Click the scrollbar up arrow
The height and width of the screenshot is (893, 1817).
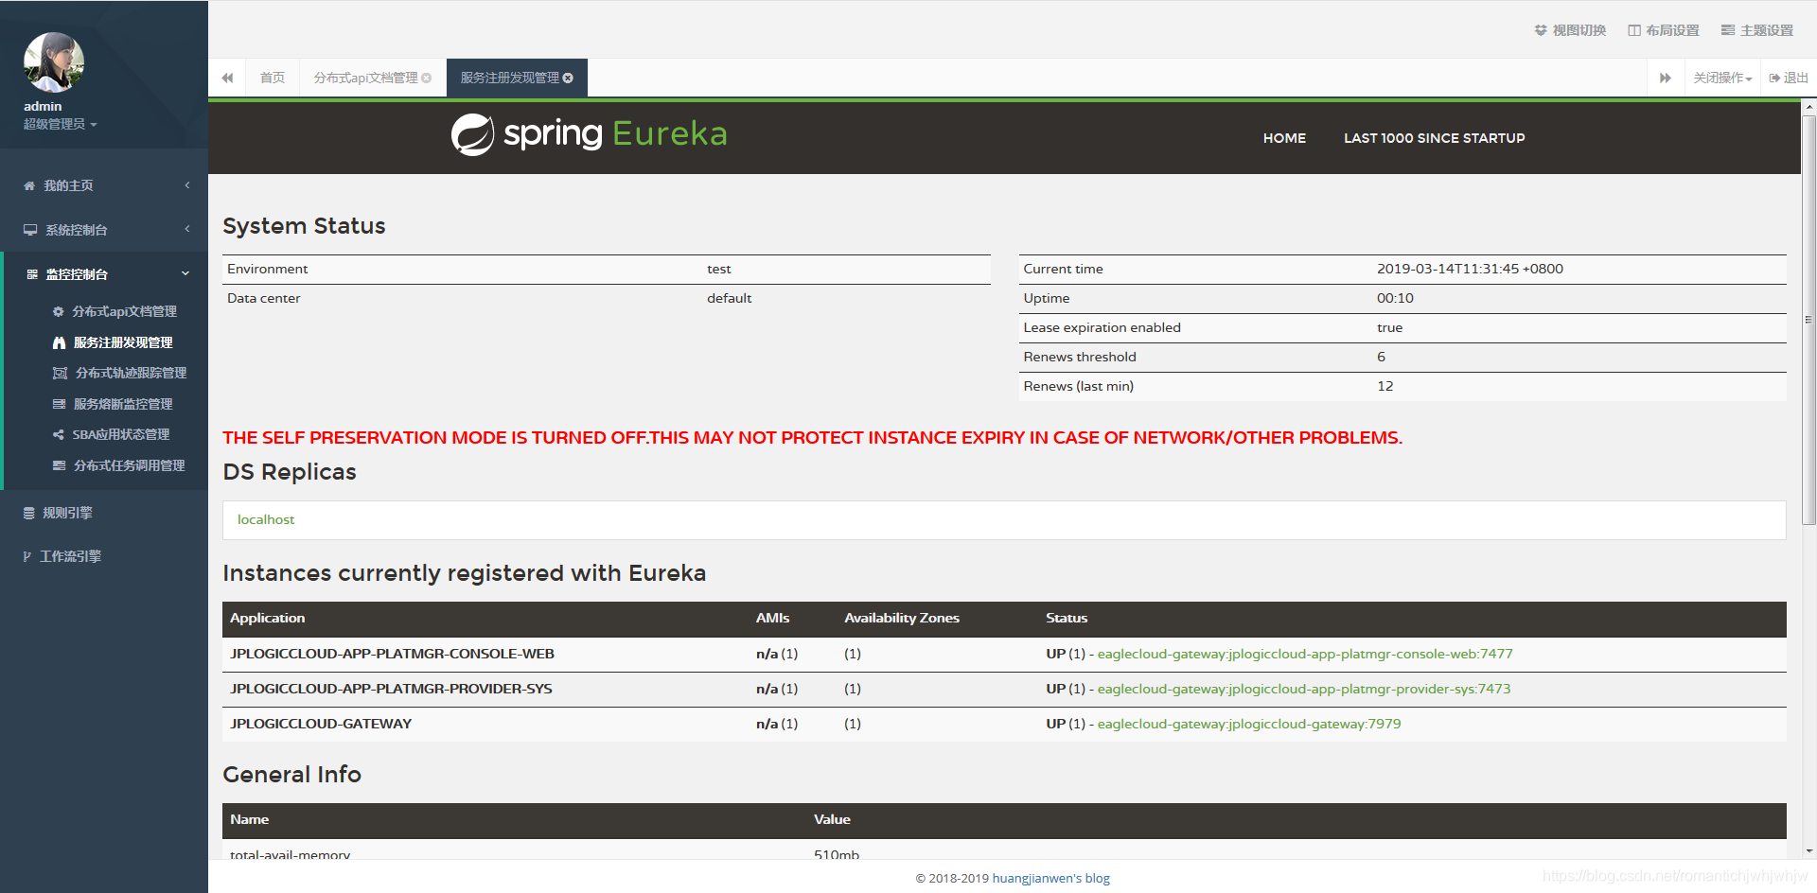click(1808, 107)
